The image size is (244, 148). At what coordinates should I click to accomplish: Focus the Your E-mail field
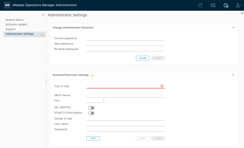(x=125, y=86)
